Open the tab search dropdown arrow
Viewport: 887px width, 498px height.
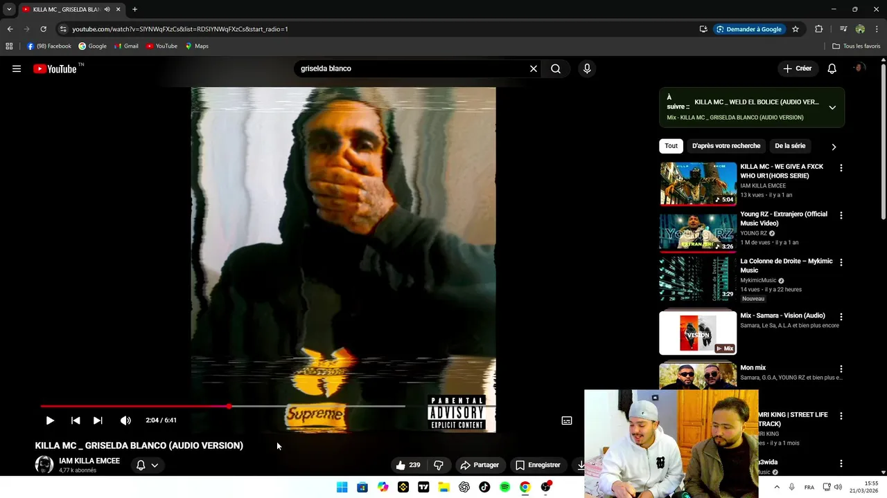(x=9, y=10)
